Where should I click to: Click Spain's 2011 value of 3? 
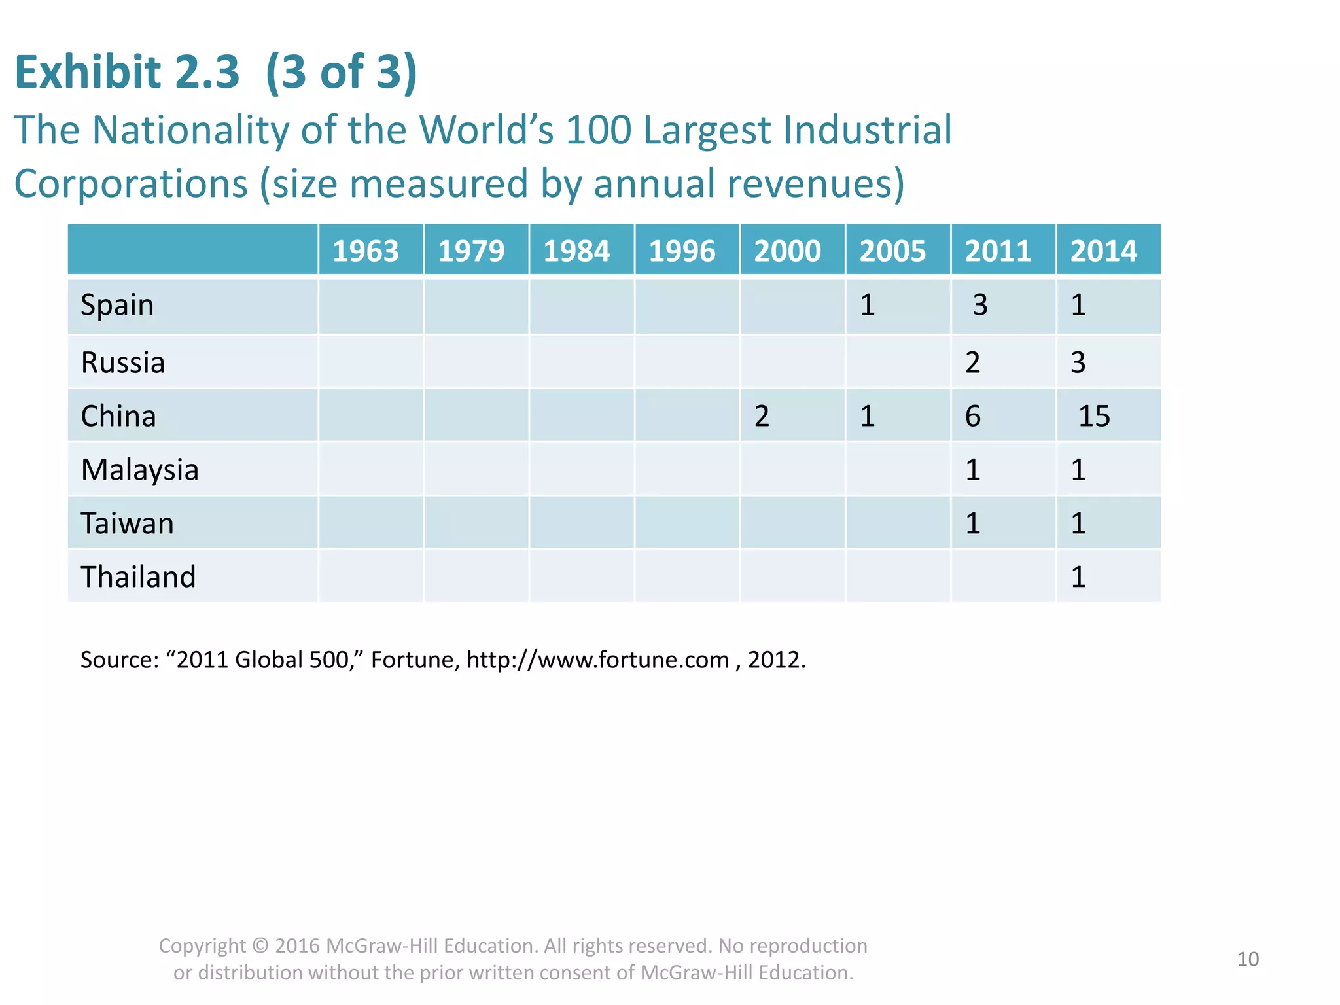pyautogui.click(x=979, y=306)
